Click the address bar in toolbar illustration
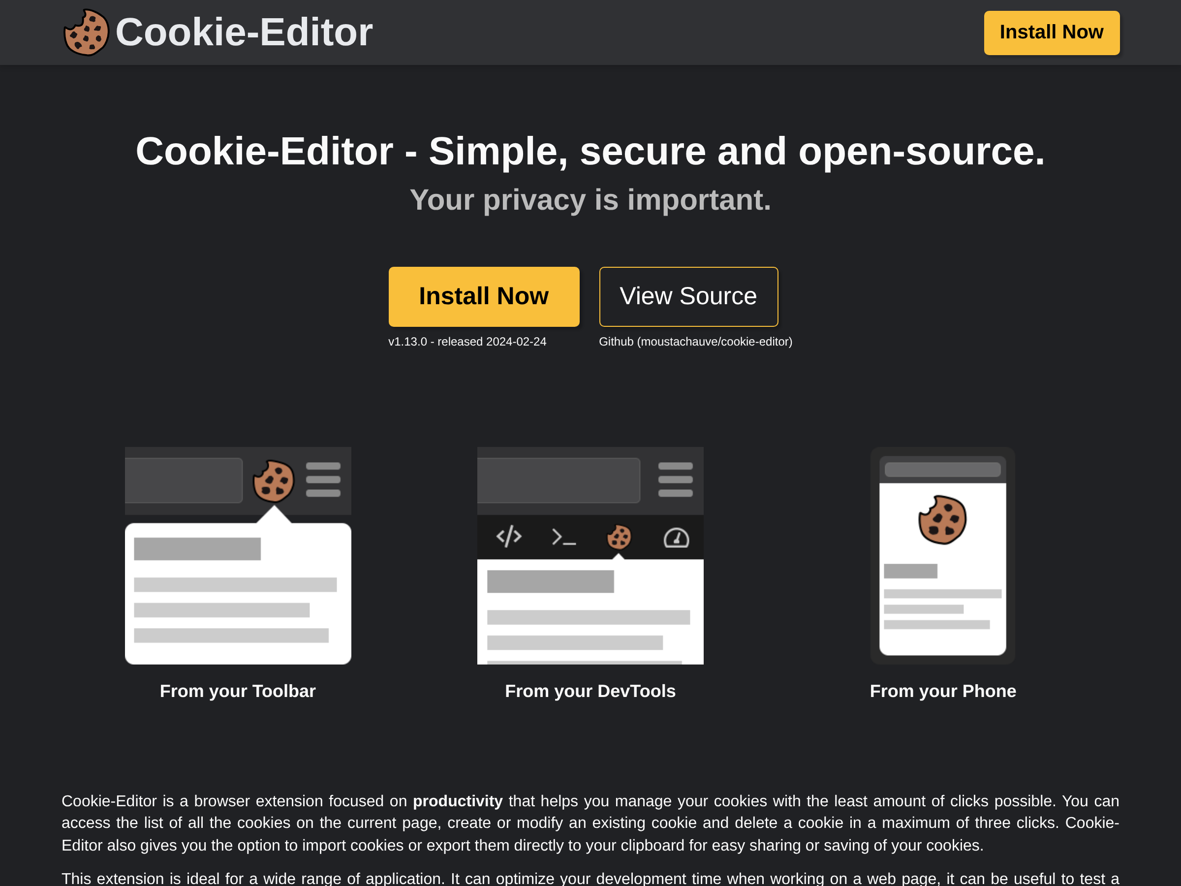 coord(184,480)
